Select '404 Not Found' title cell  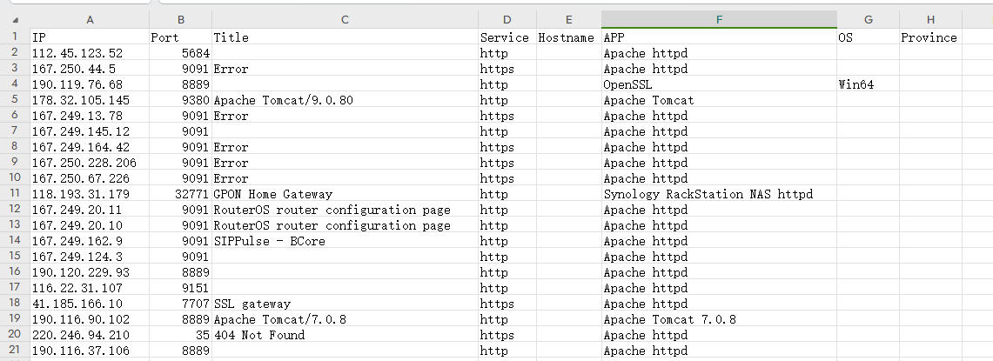(345, 335)
